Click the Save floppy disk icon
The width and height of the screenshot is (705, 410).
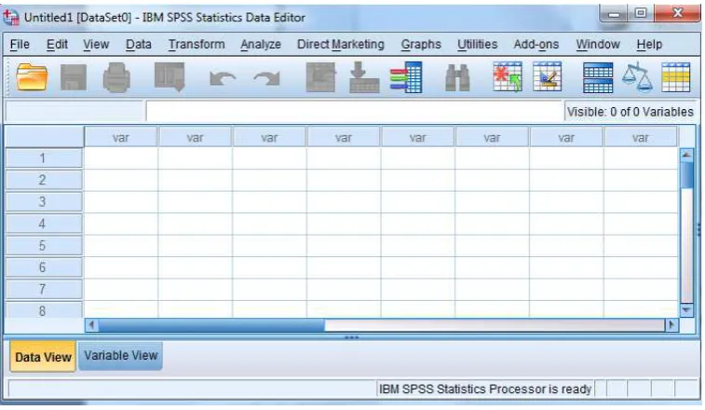pyautogui.click(x=74, y=77)
